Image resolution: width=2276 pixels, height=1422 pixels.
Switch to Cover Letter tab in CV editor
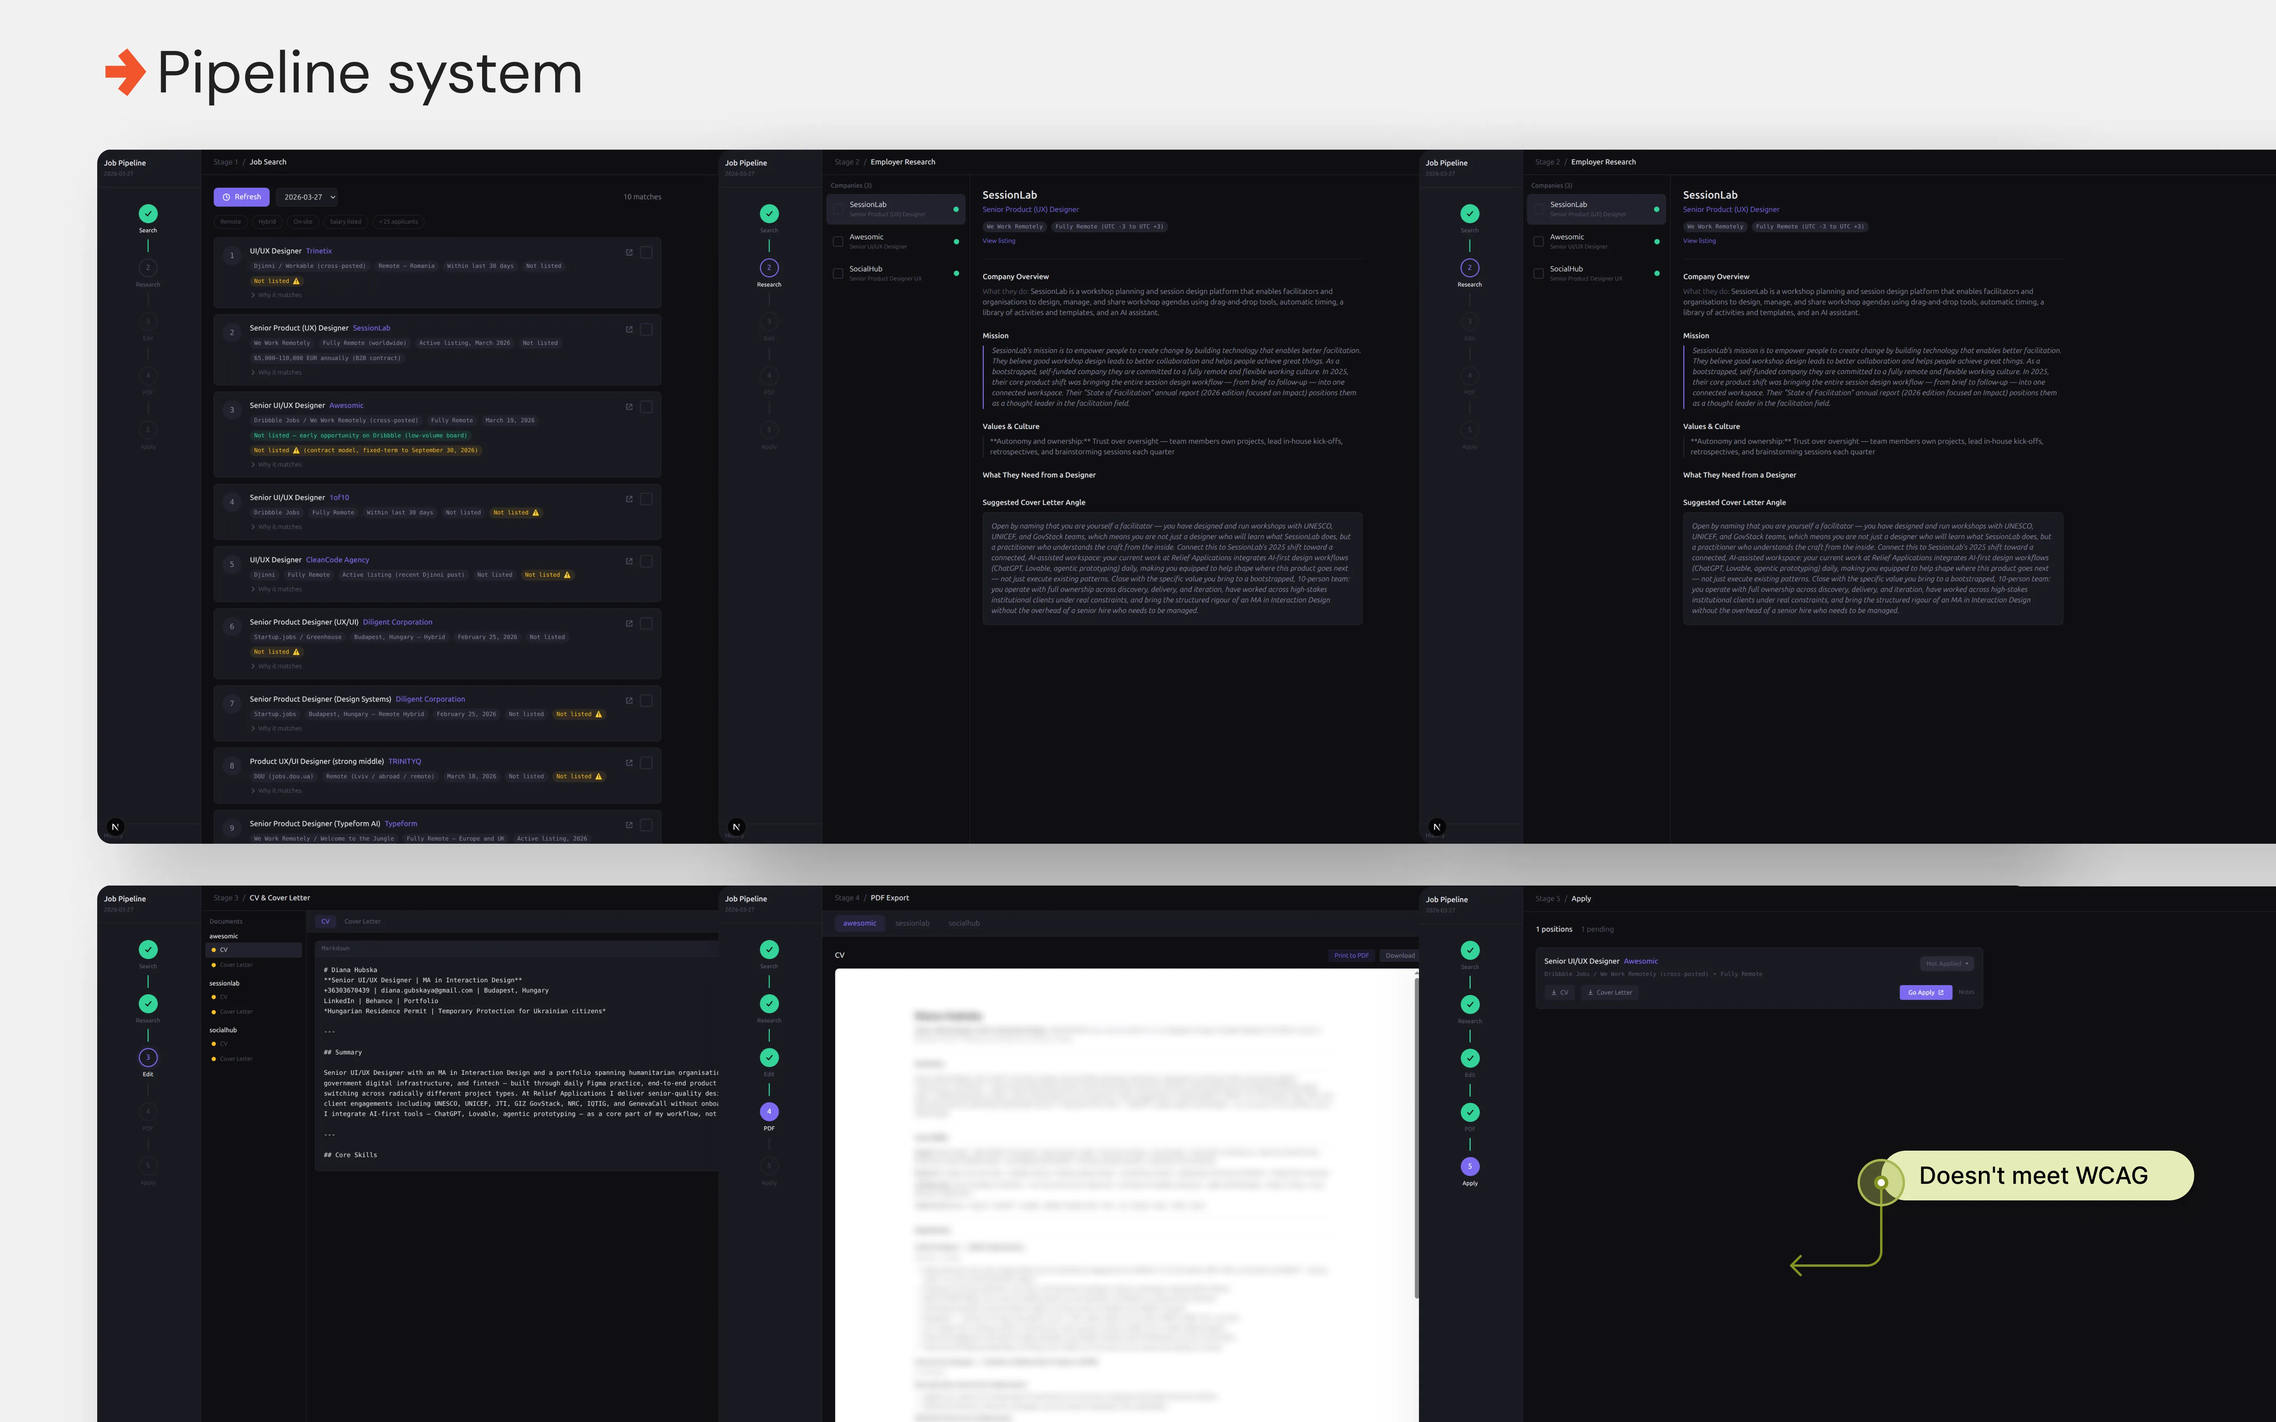point(362,922)
